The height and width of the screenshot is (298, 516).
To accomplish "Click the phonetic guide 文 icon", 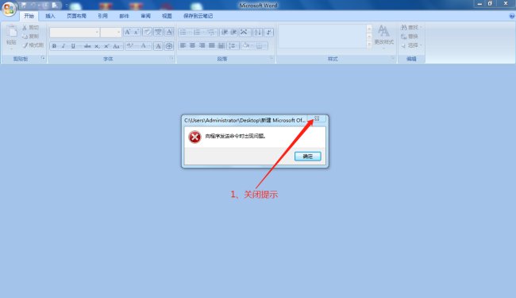I will click(x=158, y=32).
